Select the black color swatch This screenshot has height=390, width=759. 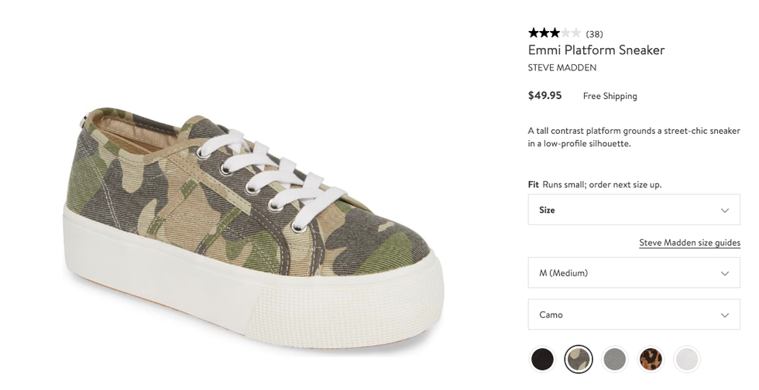(542, 359)
